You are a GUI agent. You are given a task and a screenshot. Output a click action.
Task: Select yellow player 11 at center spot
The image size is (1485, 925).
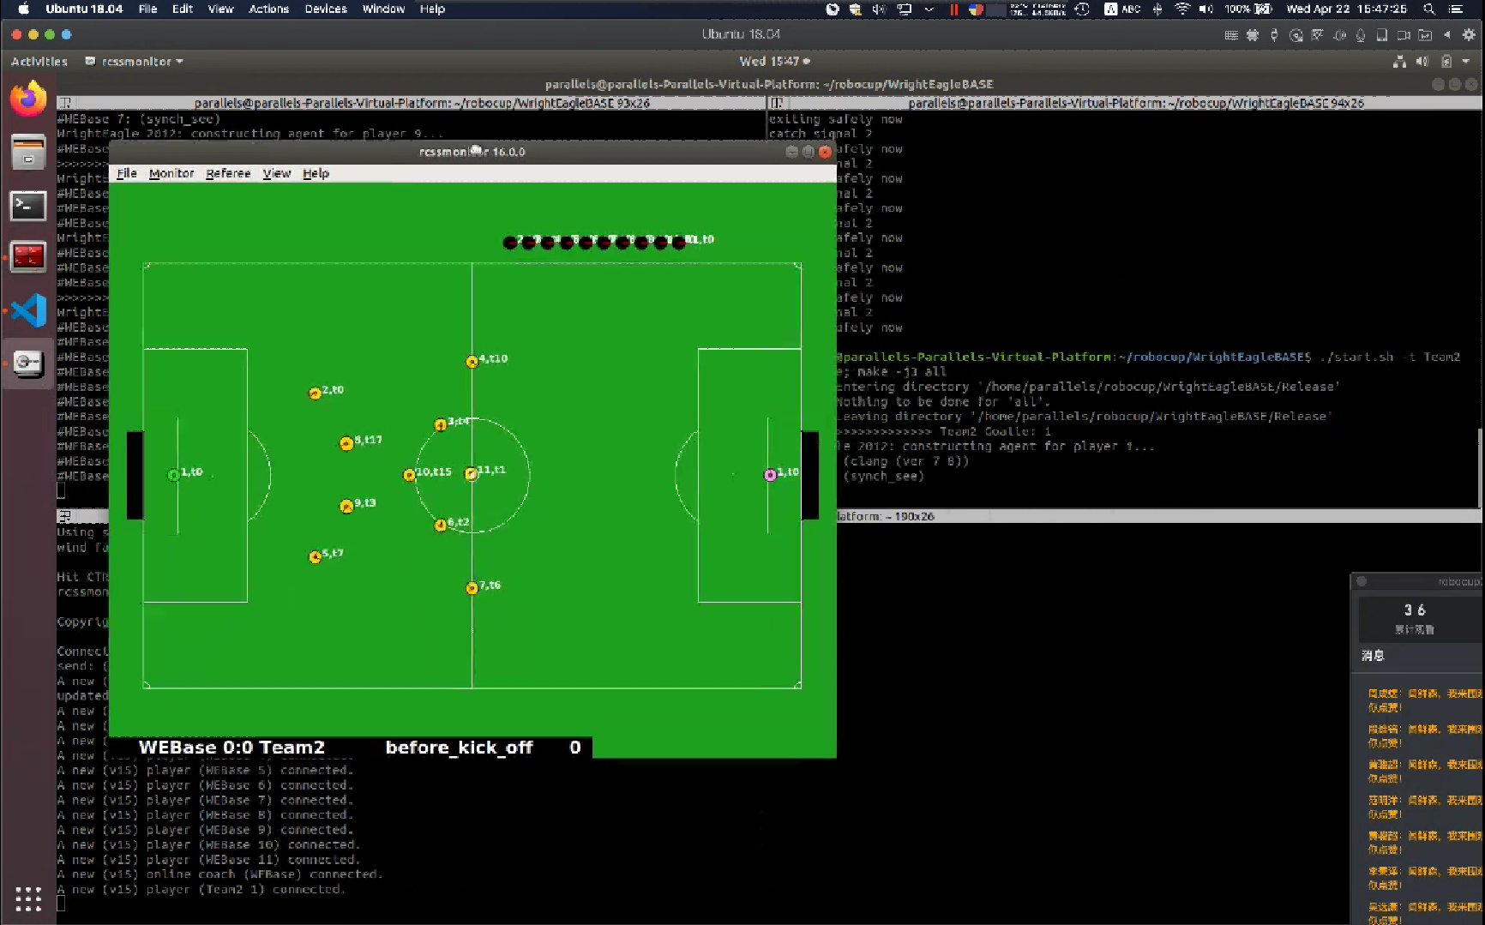(471, 474)
